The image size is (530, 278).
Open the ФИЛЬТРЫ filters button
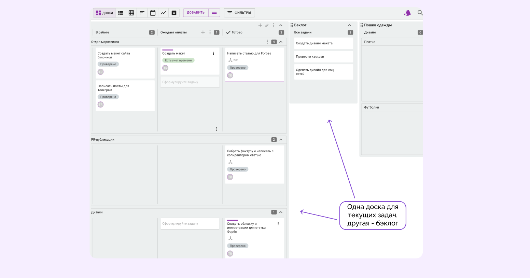(239, 13)
